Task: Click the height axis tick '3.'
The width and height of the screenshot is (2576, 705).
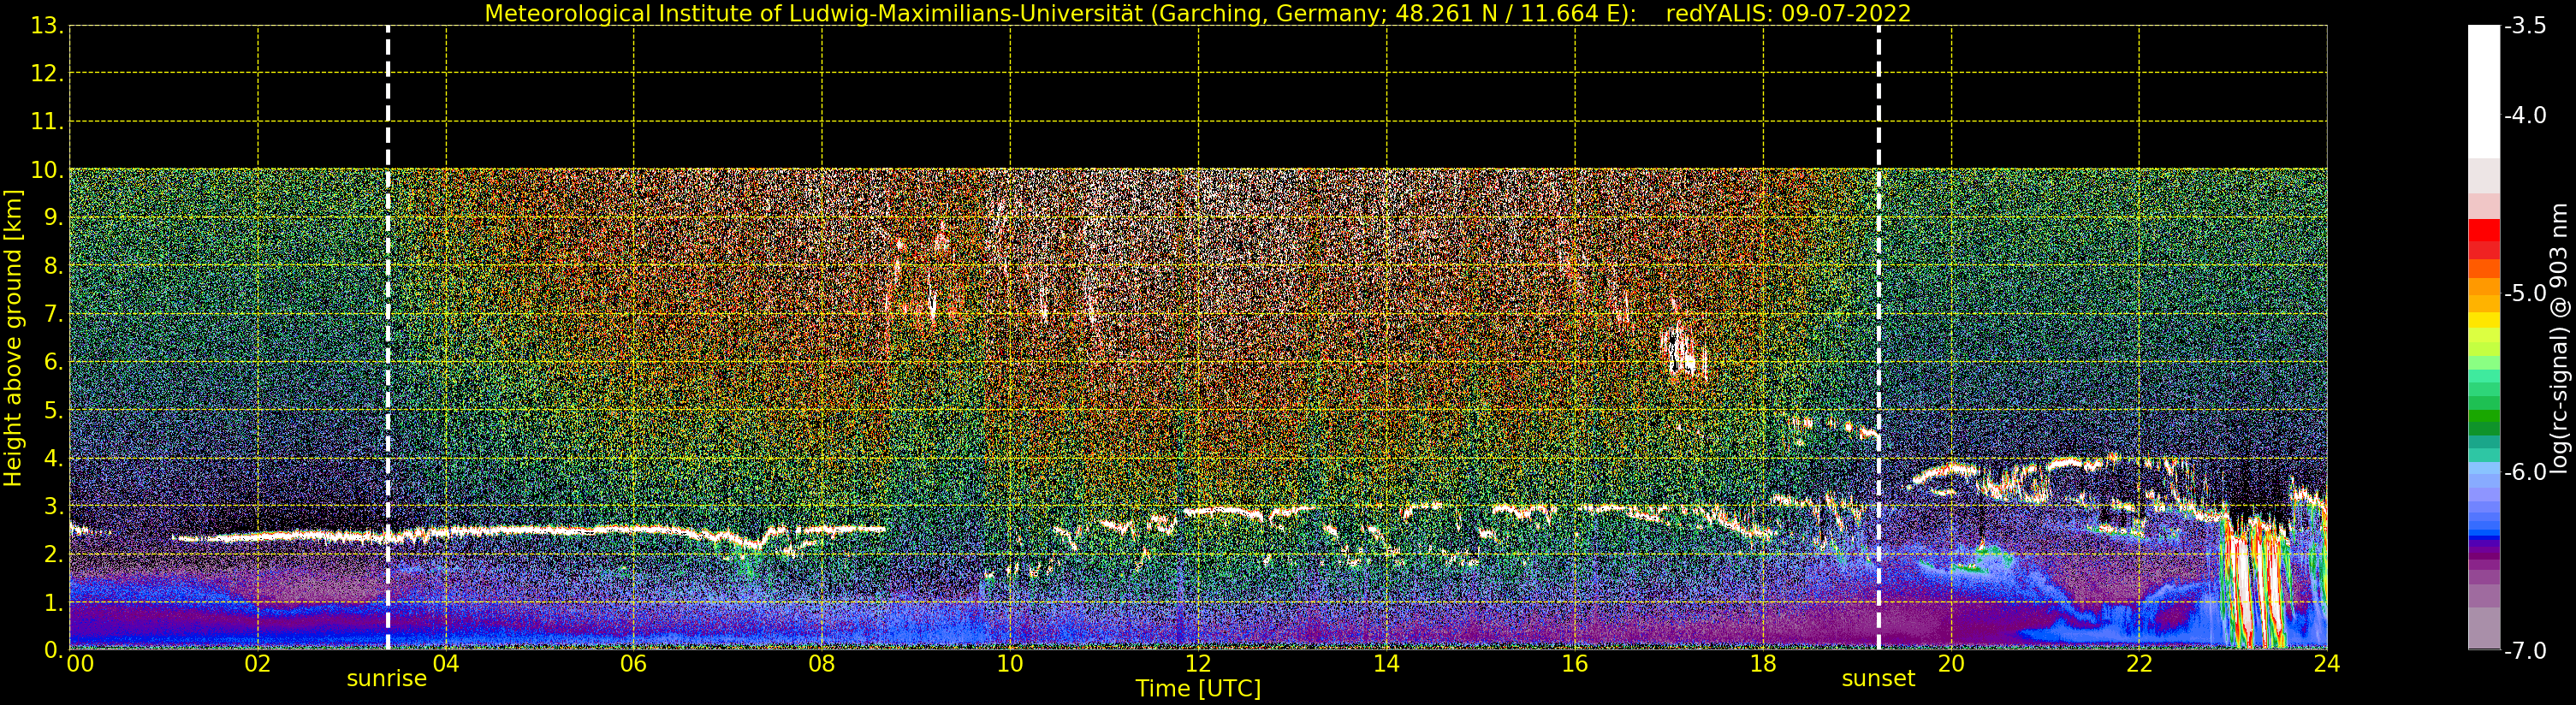Action: tap(54, 506)
